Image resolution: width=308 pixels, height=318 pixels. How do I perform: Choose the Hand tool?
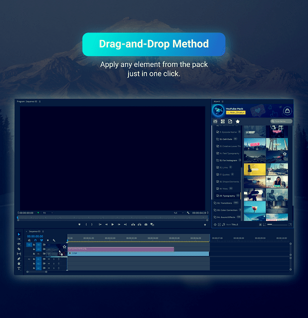19,263
